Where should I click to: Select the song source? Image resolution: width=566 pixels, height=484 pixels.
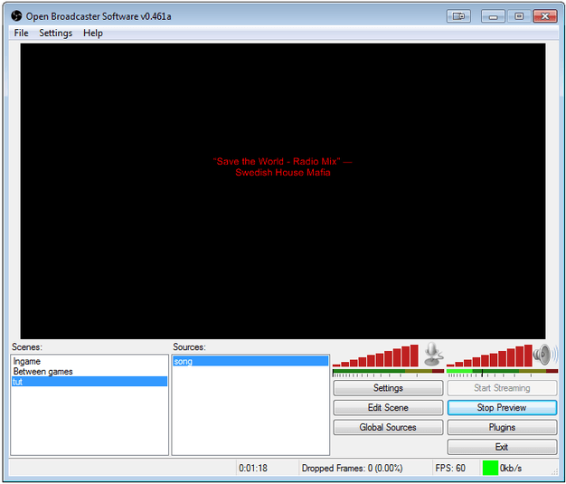coord(250,361)
